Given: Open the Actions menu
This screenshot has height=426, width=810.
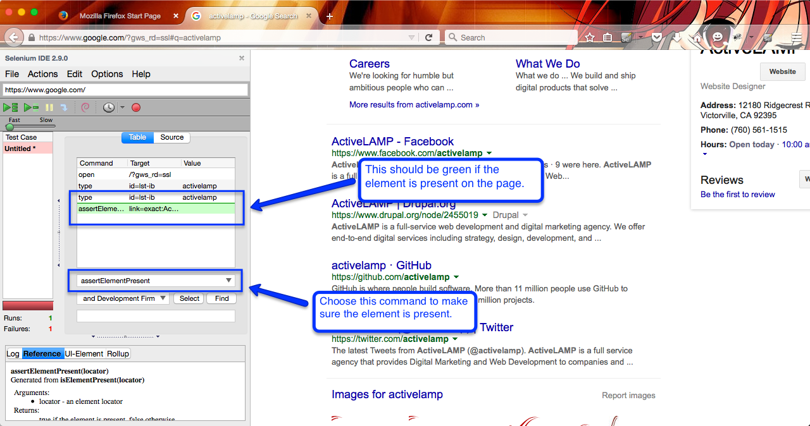Looking at the screenshot, I should (42, 74).
